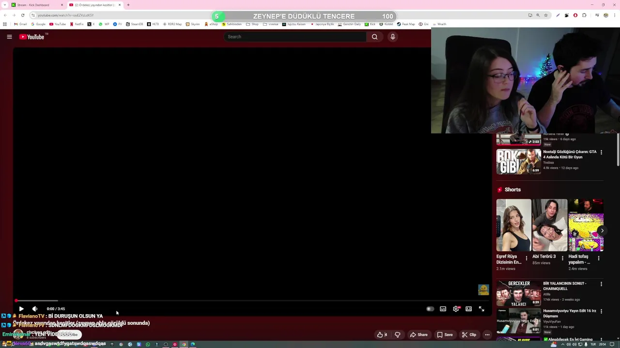The width and height of the screenshot is (620, 348).
Task: Show next Shorts with right arrow
Action: coord(602,231)
